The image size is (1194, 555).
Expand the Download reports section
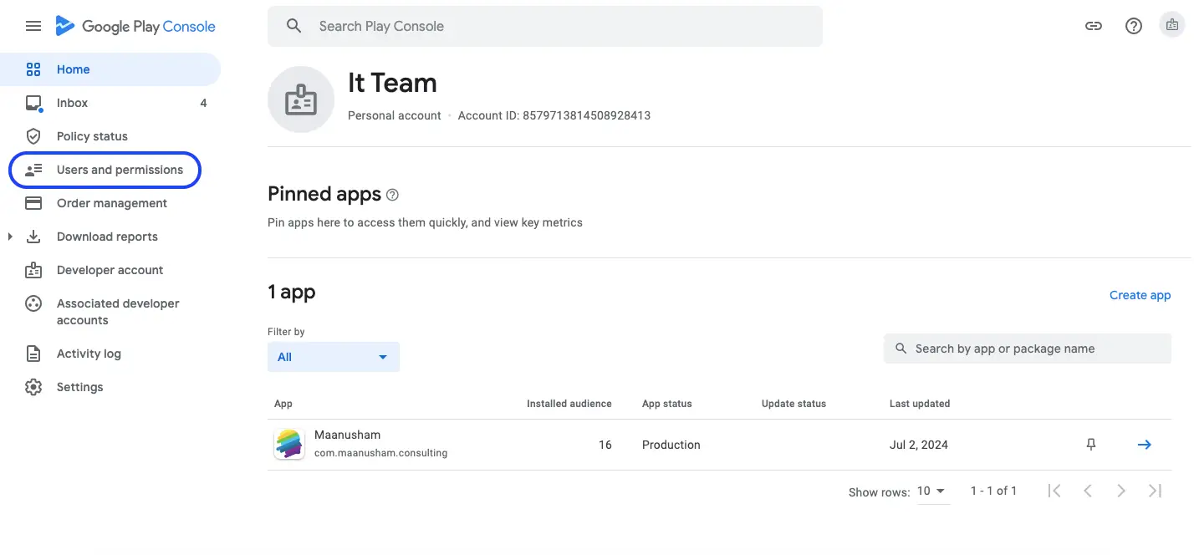click(10, 237)
